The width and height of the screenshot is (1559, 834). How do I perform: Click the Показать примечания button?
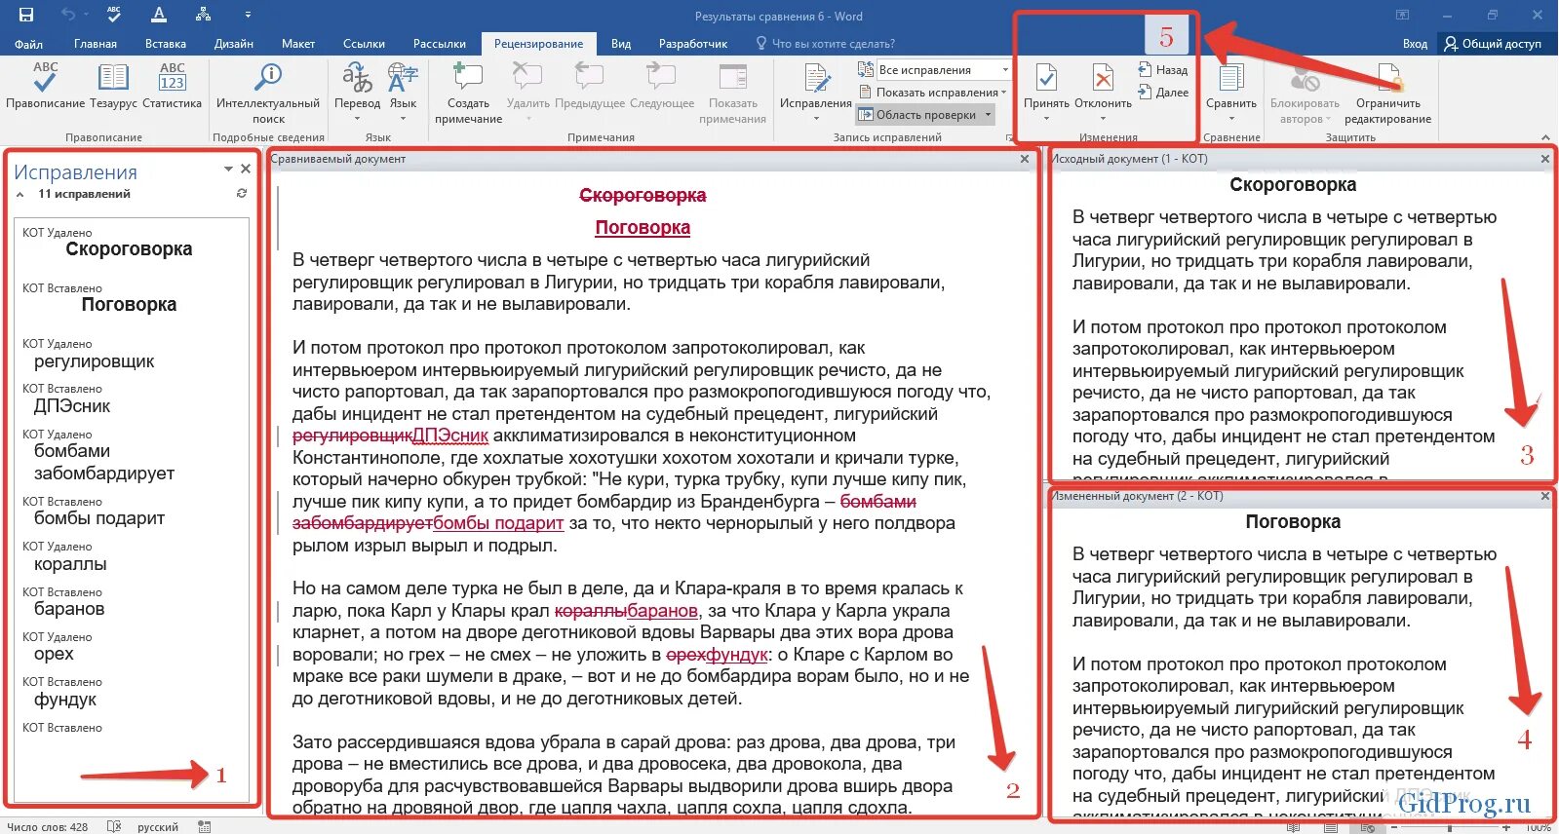tap(732, 94)
